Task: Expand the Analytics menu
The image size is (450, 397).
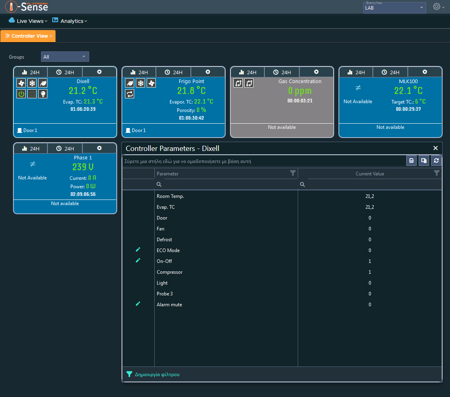Action: [x=70, y=21]
